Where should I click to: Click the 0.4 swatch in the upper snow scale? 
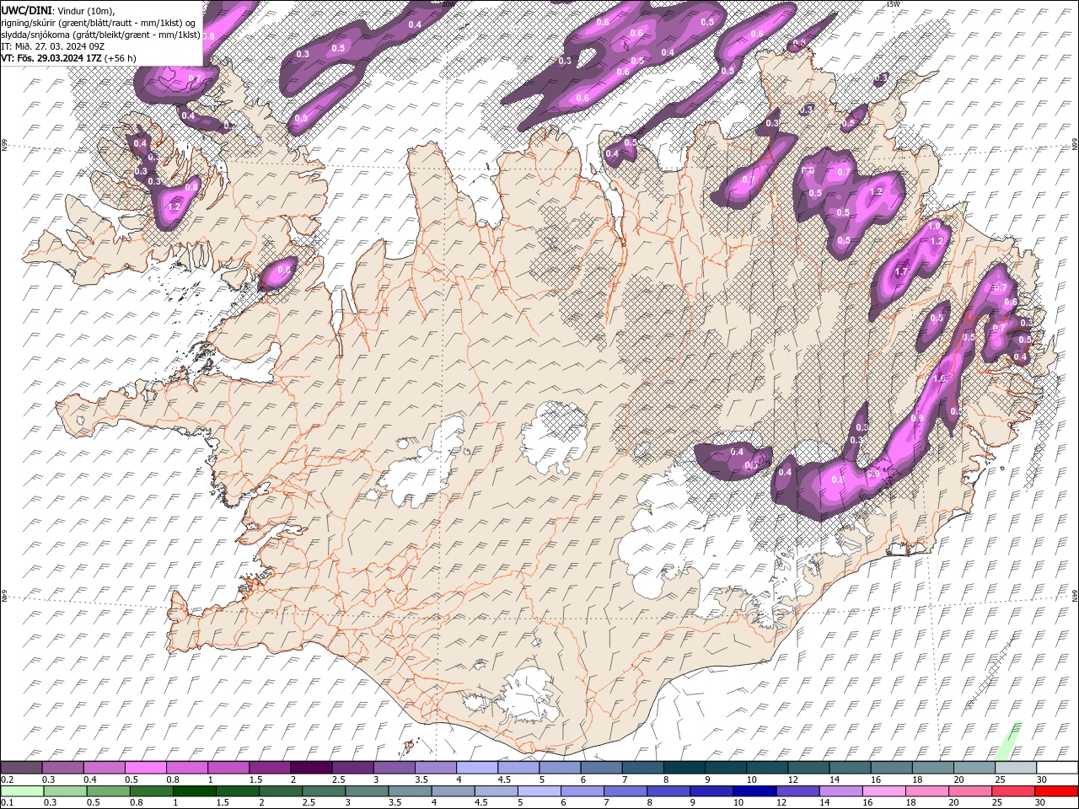[105, 768]
